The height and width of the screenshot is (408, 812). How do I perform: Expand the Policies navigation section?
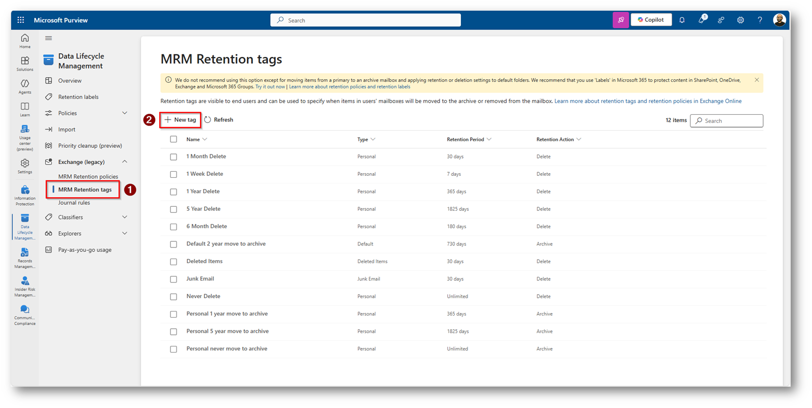(x=125, y=113)
